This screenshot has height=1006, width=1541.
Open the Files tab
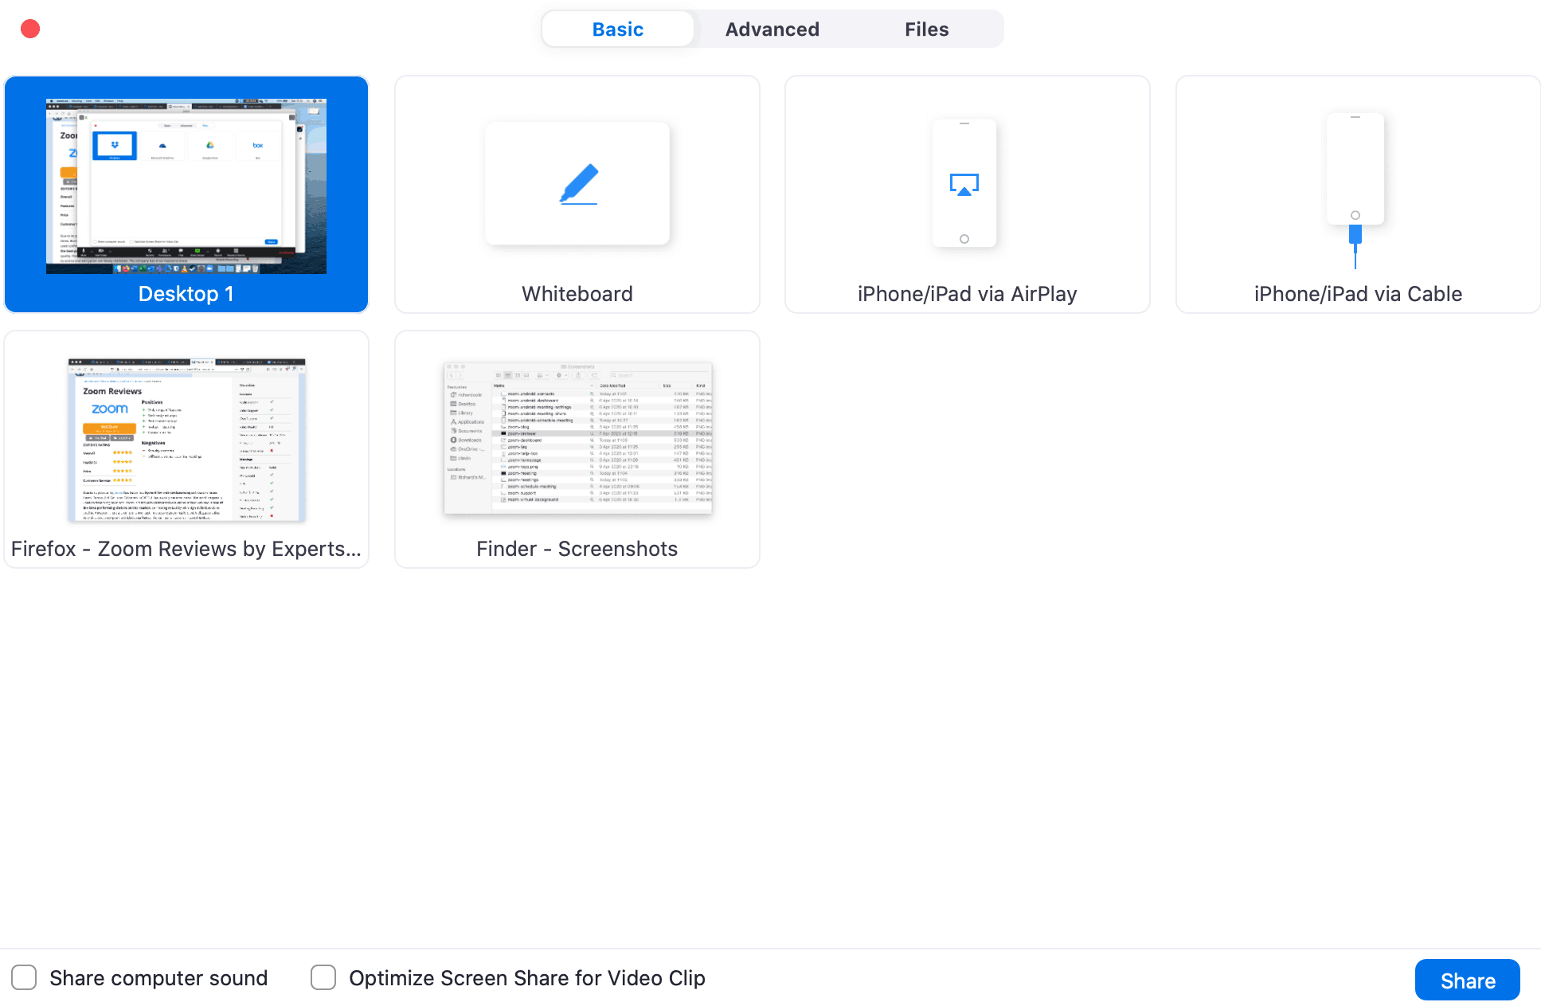[926, 29]
